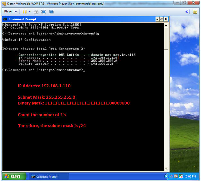Click the taskbar clock 10:03 PM
The width and height of the screenshot is (201, 182).
point(190,176)
